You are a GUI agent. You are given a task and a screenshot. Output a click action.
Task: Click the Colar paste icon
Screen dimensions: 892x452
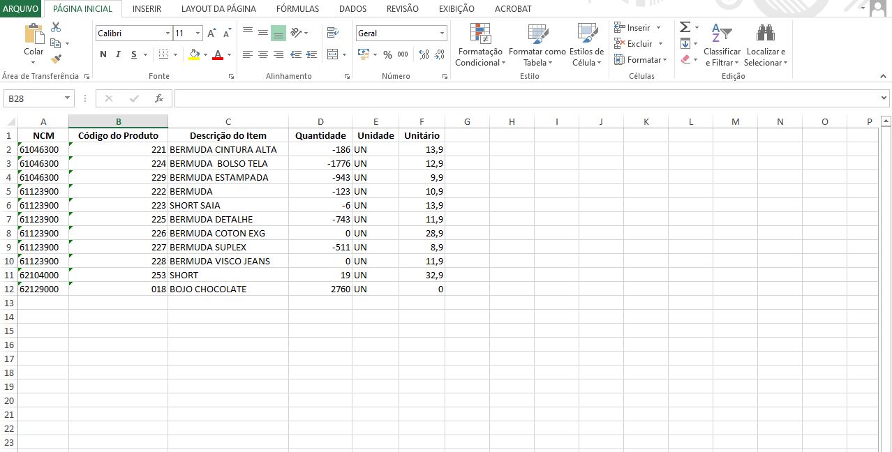34,35
